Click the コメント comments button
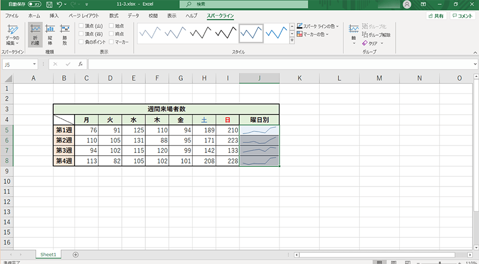 462,16
